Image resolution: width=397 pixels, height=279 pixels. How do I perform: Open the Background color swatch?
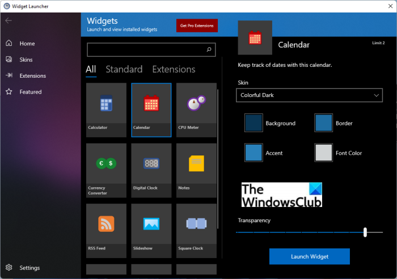tap(253, 123)
